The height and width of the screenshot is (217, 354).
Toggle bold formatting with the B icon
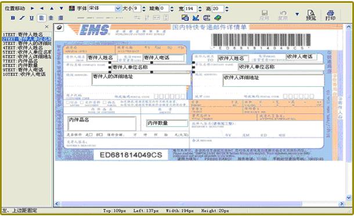[13, 18]
